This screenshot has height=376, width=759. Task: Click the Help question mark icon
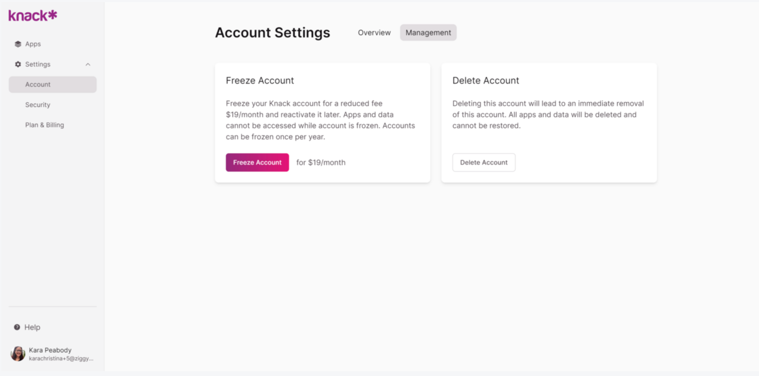pyautogui.click(x=17, y=327)
